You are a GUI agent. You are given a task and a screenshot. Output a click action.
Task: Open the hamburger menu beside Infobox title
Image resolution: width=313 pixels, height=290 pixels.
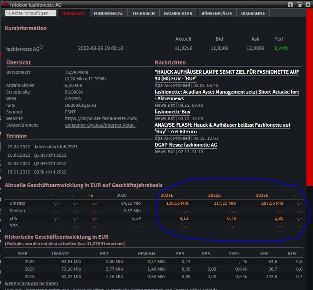pos(5,4)
